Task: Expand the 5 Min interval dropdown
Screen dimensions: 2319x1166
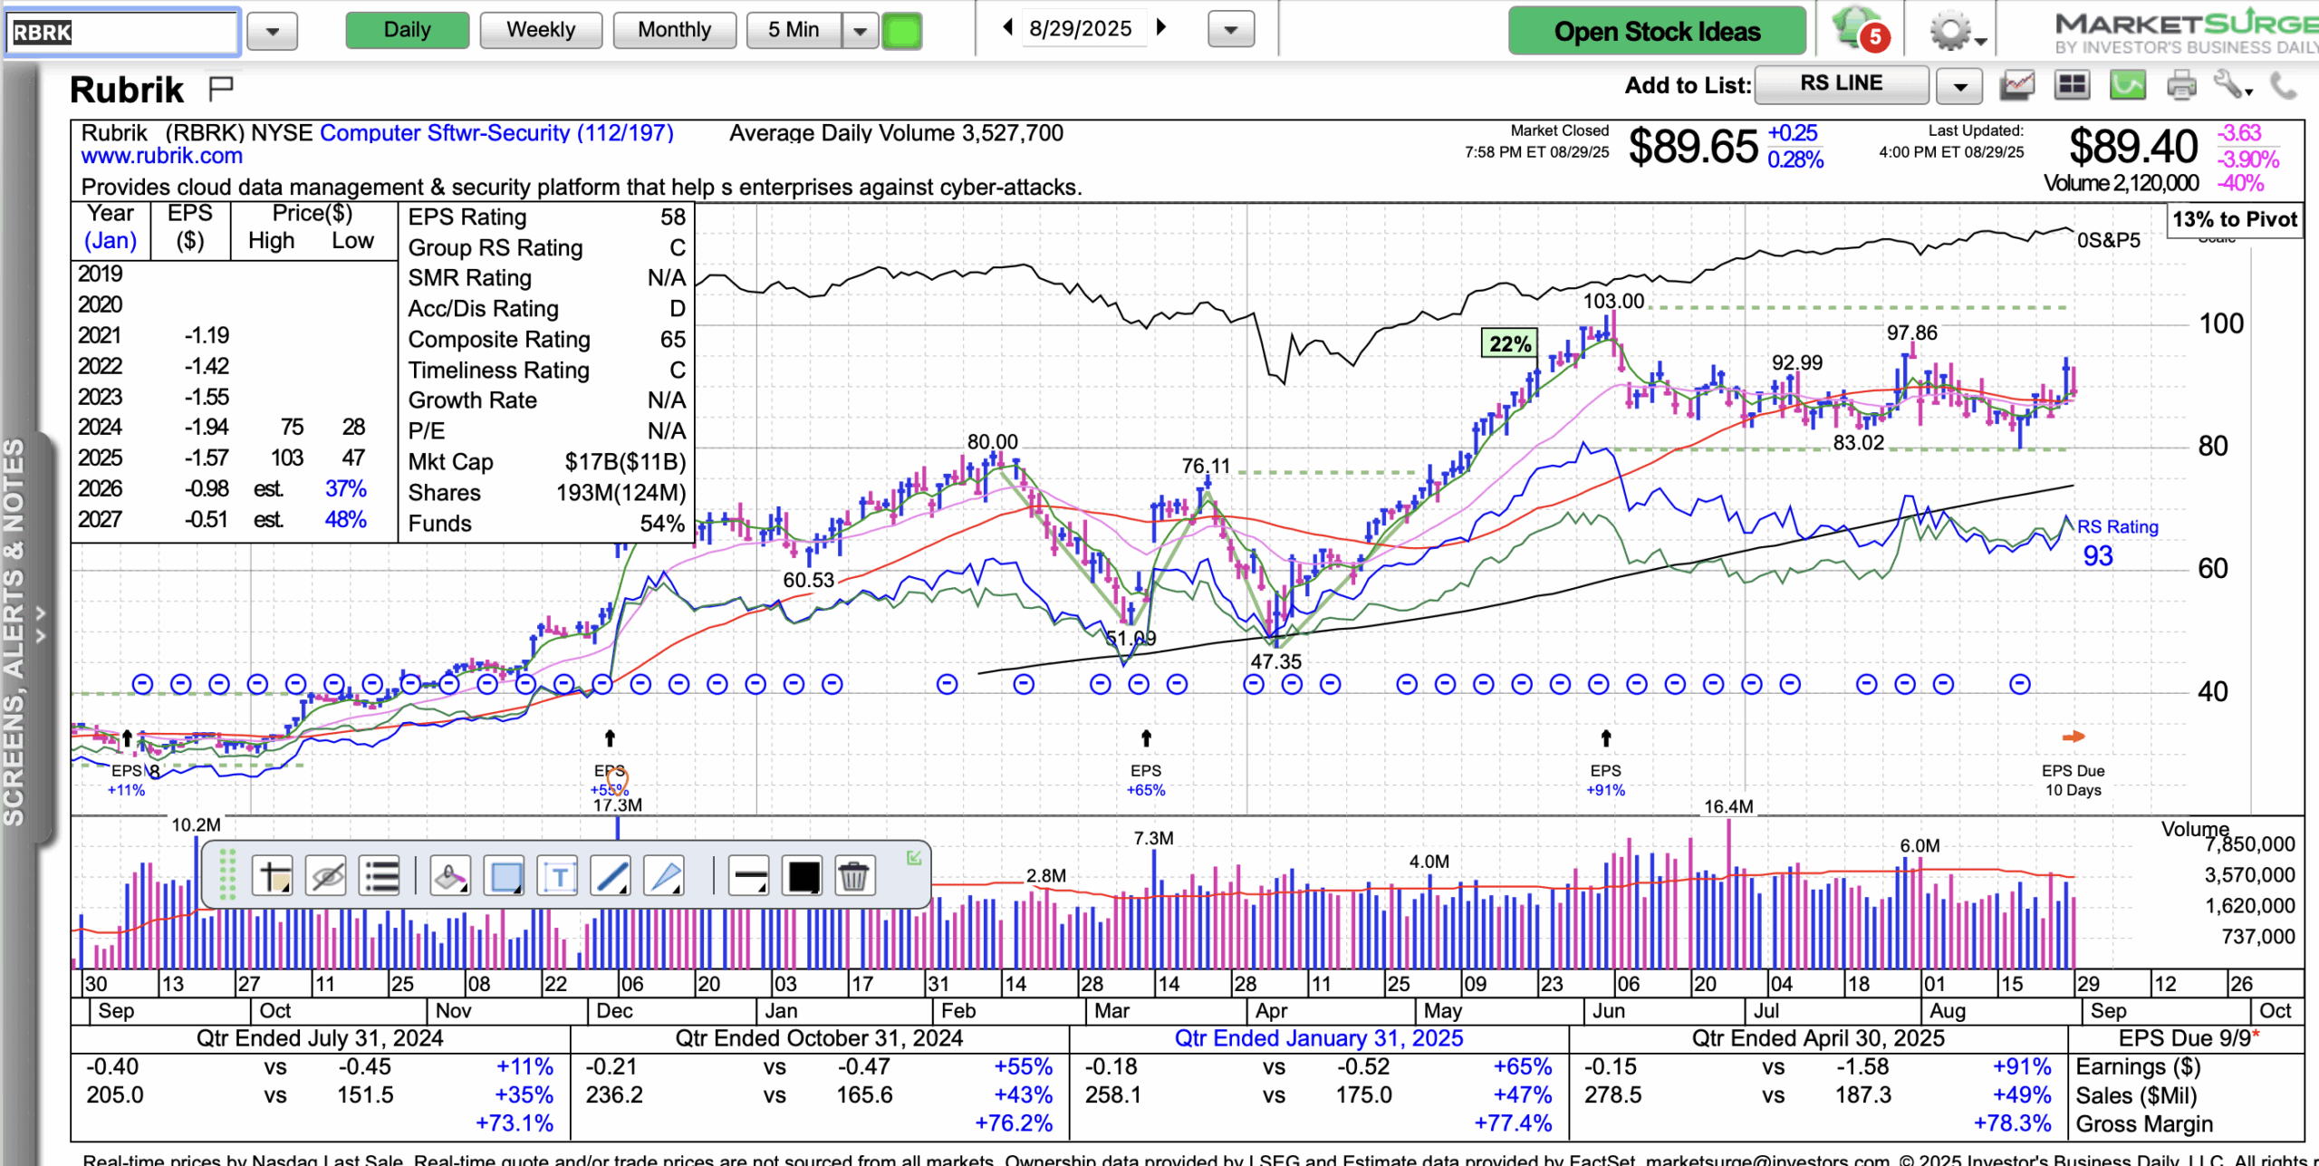Action: (860, 31)
